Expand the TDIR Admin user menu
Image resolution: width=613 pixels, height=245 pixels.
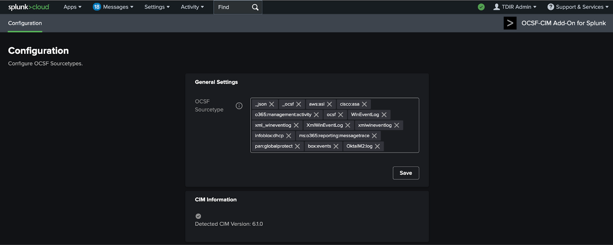click(x=515, y=7)
